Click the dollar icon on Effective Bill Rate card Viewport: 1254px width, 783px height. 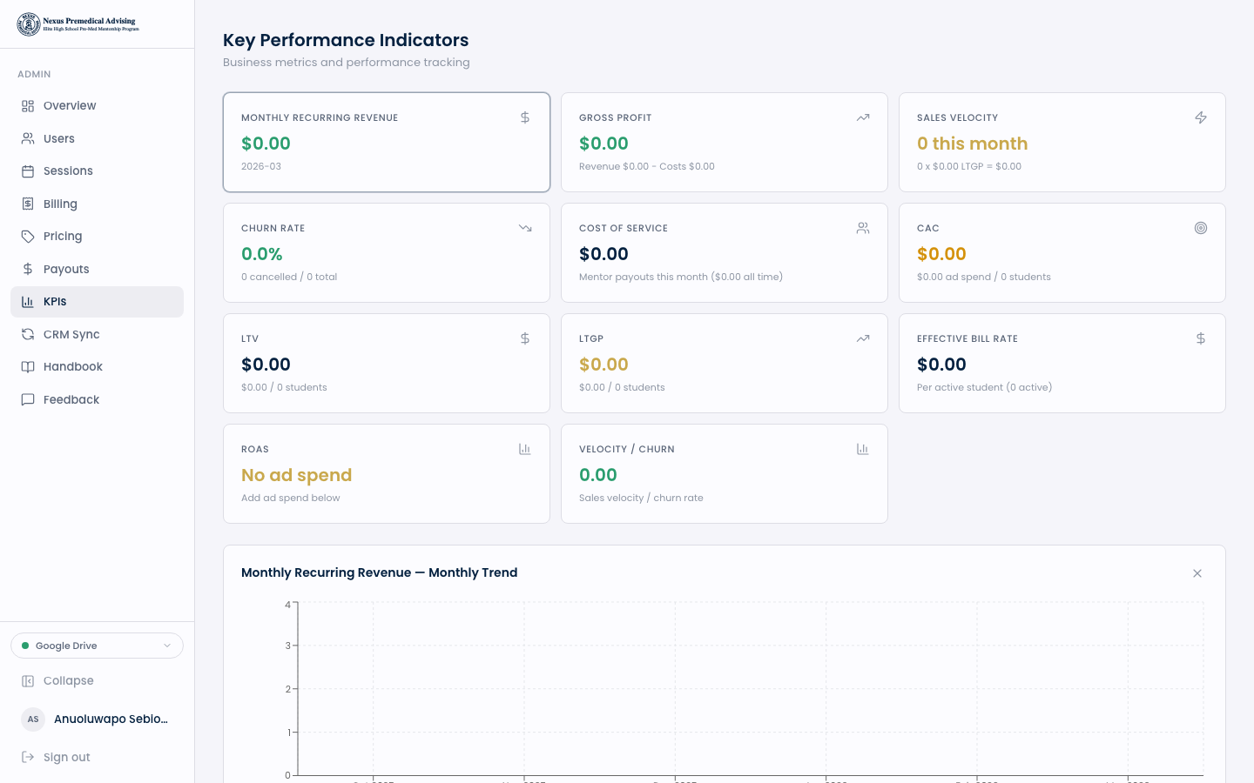tap(1201, 338)
